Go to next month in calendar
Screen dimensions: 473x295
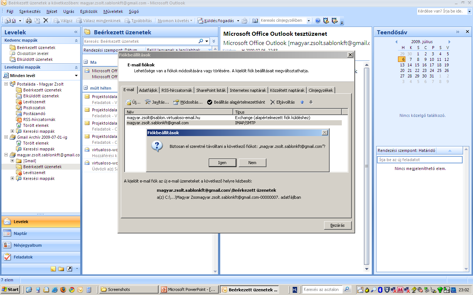[x=449, y=42]
